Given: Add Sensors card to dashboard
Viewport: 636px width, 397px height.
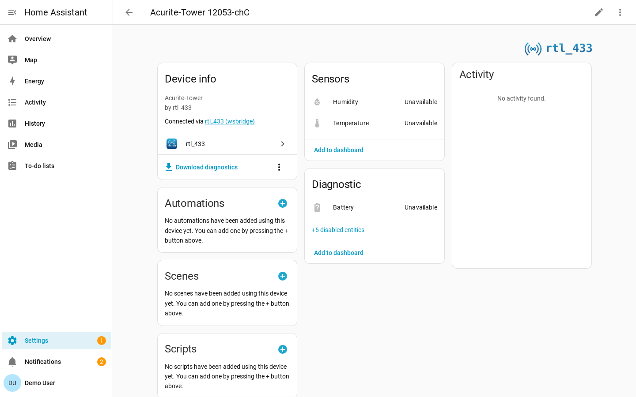Looking at the screenshot, I should (339, 150).
